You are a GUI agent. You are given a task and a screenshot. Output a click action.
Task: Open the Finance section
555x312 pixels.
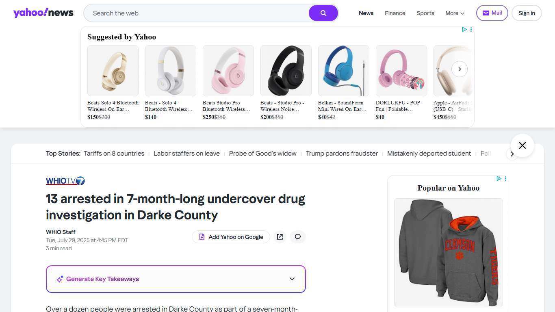(x=395, y=13)
